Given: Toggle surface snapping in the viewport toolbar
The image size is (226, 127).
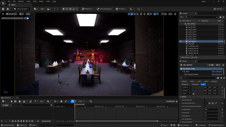Looking at the screenshot, I should tap(144, 14).
